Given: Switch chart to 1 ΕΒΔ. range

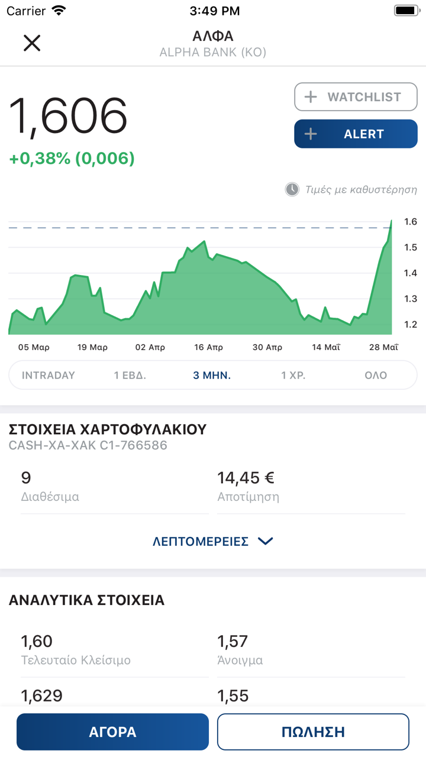Looking at the screenshot, I should [x=130, y=376].
